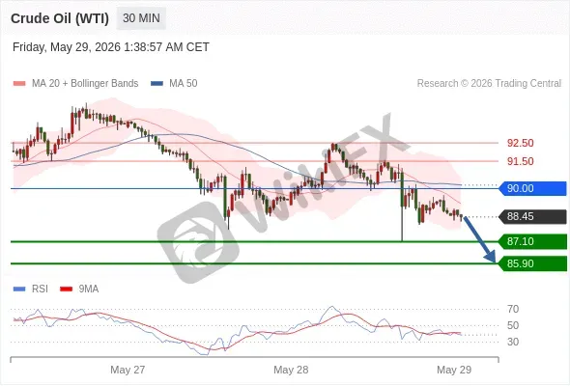
Task: Click the May 27 date axis label
Action: point(128,370)
